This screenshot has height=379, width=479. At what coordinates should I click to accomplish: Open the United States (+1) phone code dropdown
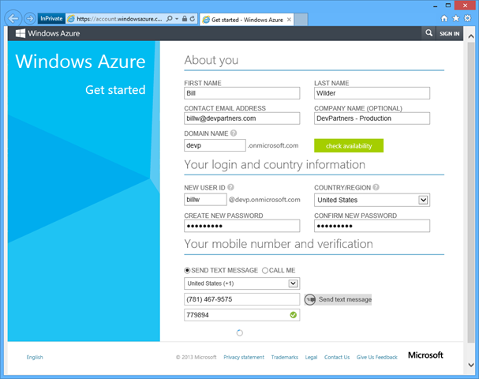293,283
